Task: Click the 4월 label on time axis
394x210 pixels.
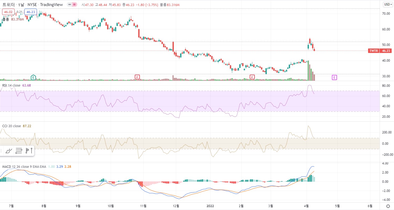Action: tap(306, 206)
